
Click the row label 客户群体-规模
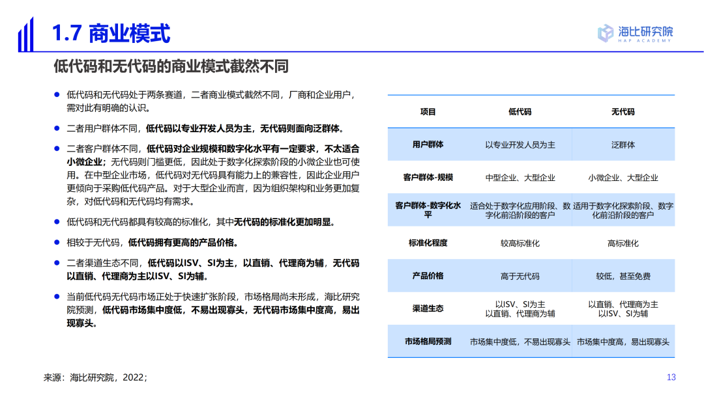pos(428,177)
